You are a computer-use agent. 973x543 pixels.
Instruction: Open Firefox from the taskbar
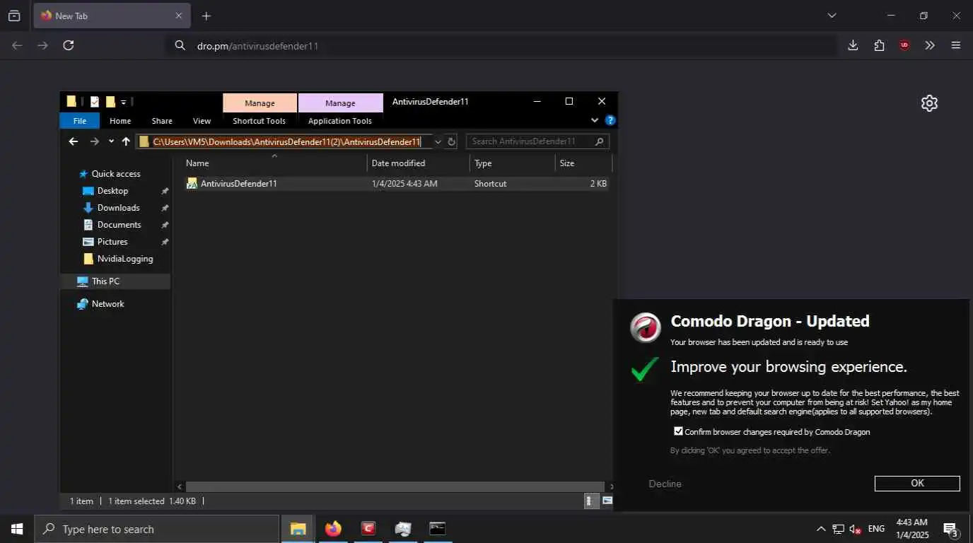click(333, 529)
